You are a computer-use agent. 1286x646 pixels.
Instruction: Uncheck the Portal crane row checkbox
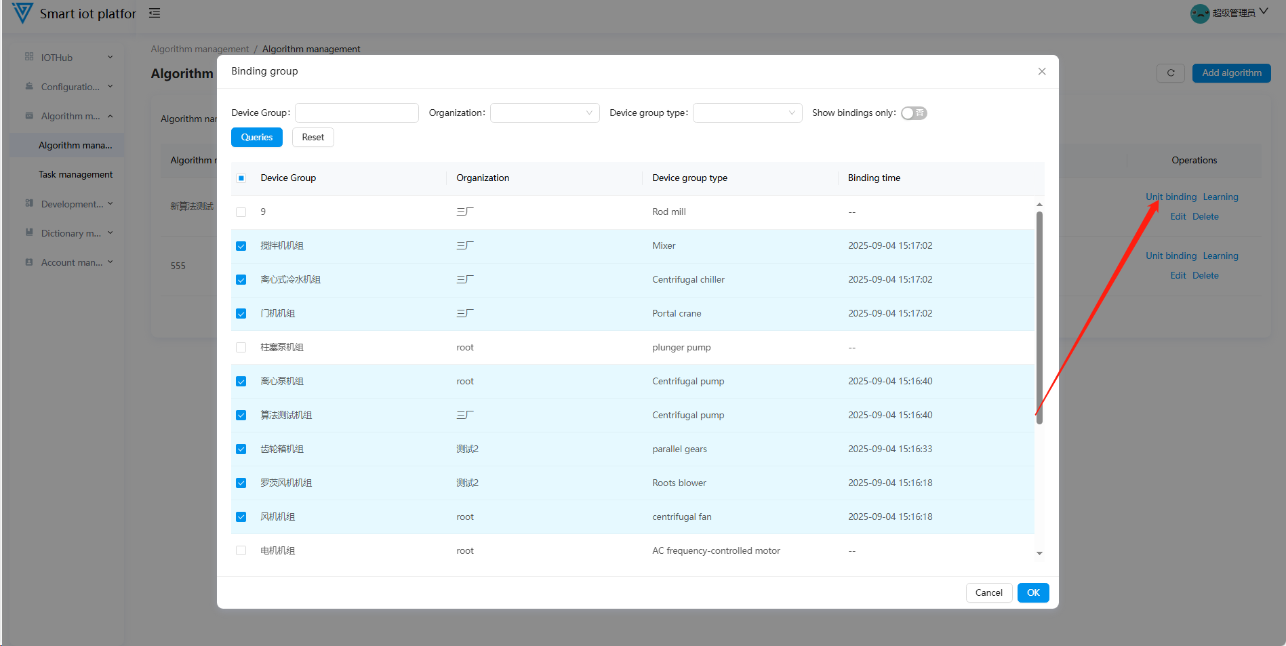pyautogui.click(x=241, y=314)
